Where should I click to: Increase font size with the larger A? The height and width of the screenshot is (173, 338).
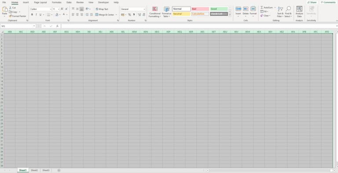(62, 9)
